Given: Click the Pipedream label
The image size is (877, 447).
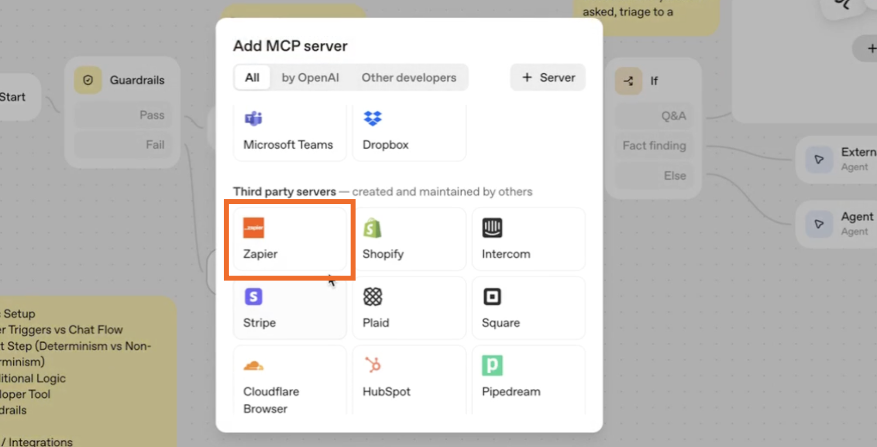Looking at the screenshot, I should (511, 391).
